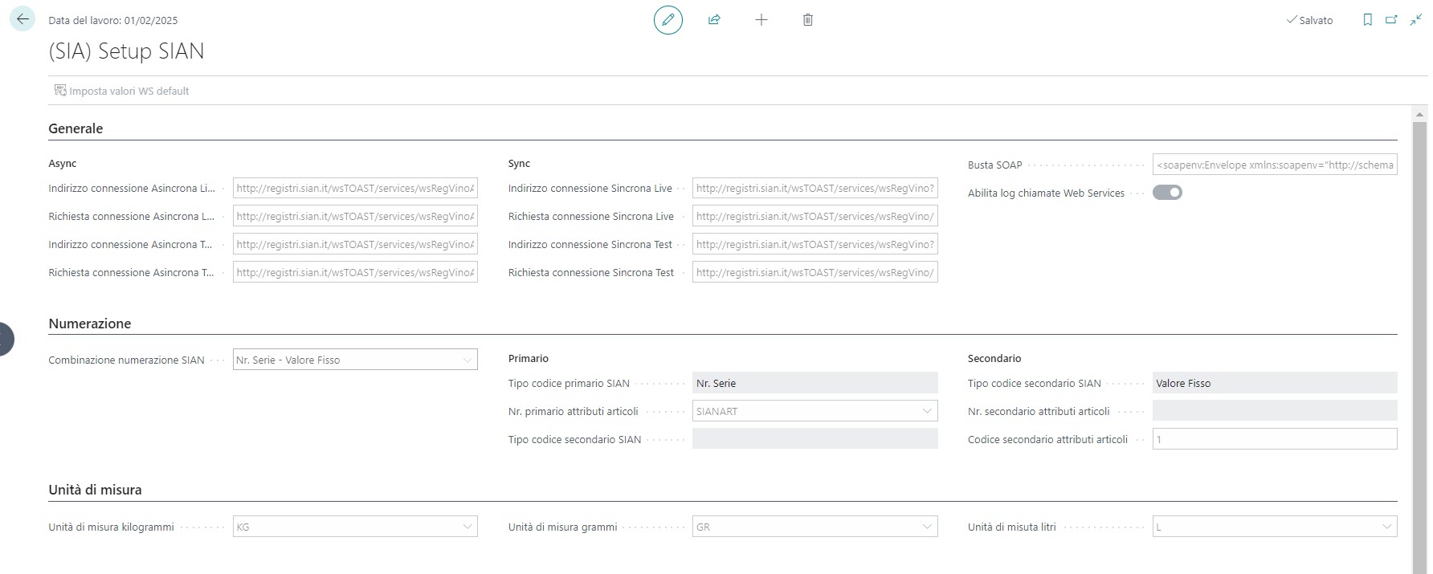This screenshot has height=574, width=1433.
Task: Open the share icon
Action: [714, 20]
